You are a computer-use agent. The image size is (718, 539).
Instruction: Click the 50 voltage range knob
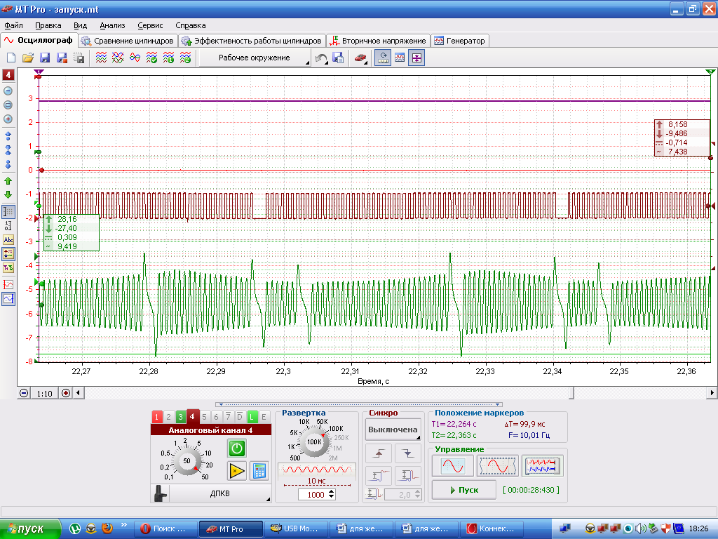pos(187,461)
